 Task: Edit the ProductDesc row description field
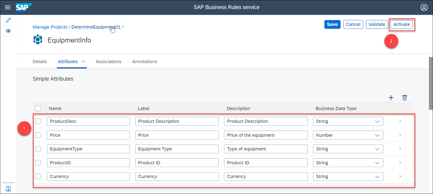click(266, 121)
